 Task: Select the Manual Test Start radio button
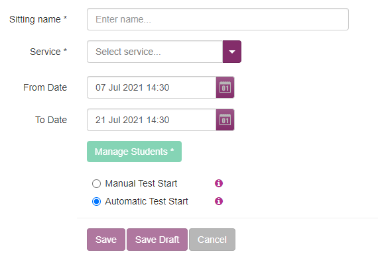coord(96,183)
